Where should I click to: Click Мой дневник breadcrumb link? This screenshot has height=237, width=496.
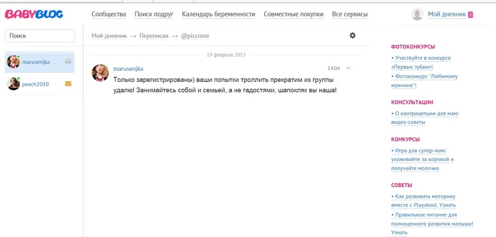(109, 36)
